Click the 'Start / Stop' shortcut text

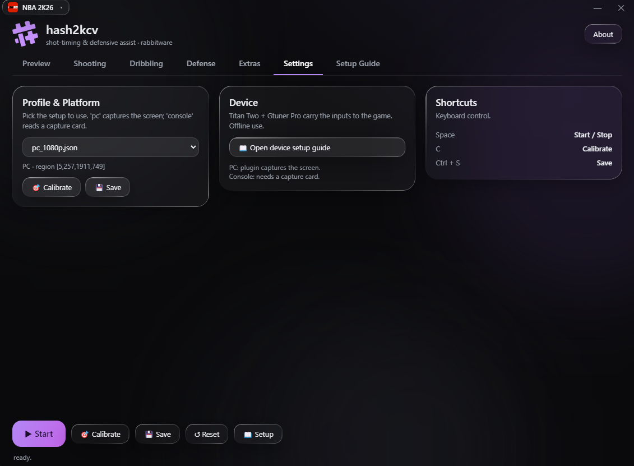593,135
